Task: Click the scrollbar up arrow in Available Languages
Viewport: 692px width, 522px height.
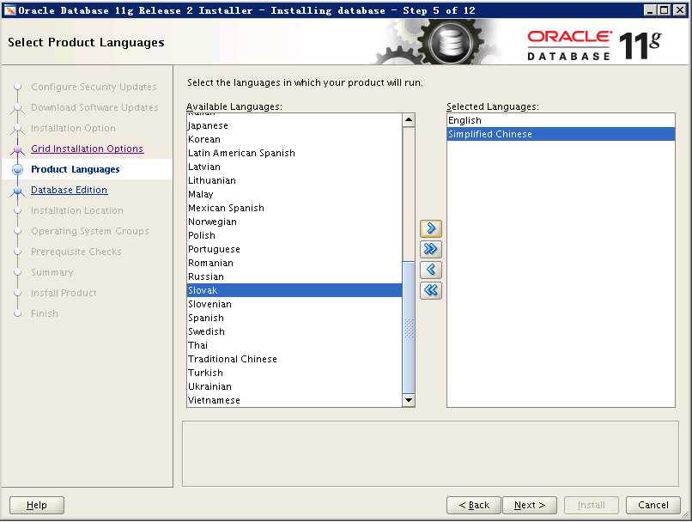Action: pyautogui.click(x=409, y=120)
